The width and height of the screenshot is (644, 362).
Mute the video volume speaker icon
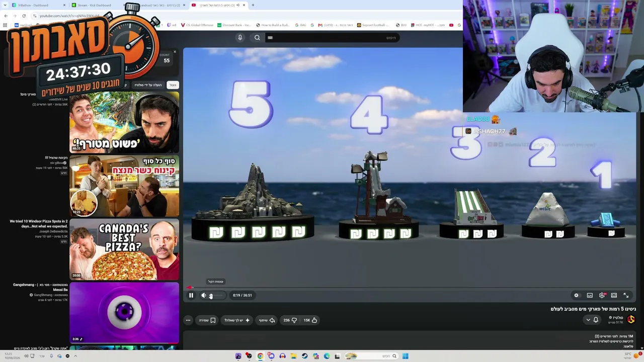[204, 296]
